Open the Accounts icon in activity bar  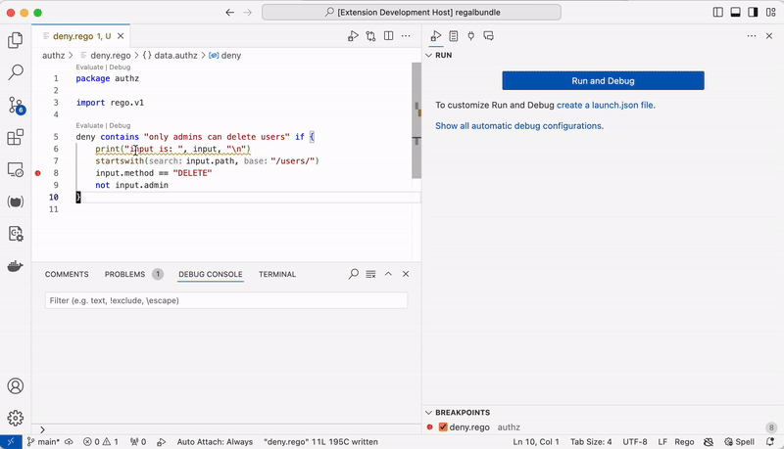coord(16,386)
